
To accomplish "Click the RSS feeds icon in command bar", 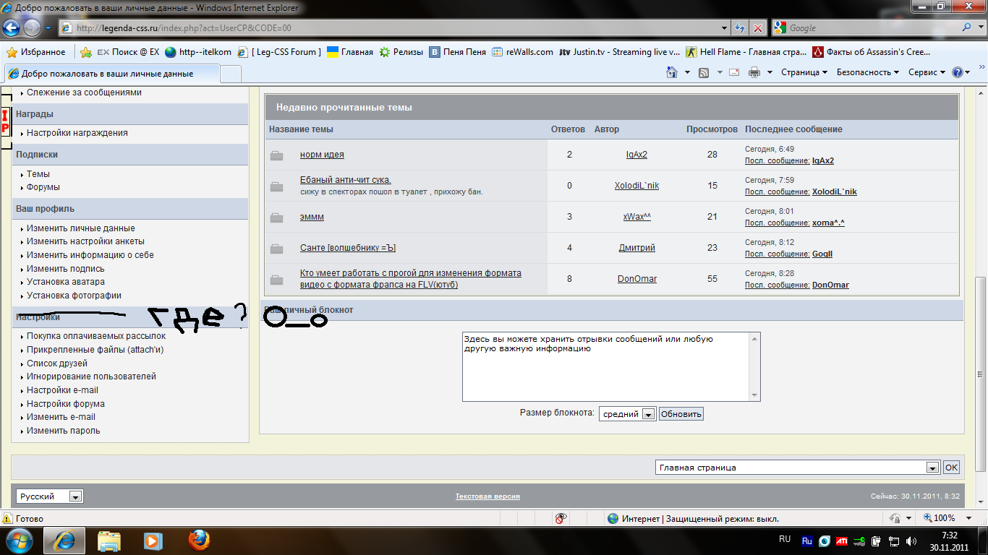I will (x=704, y=72).
